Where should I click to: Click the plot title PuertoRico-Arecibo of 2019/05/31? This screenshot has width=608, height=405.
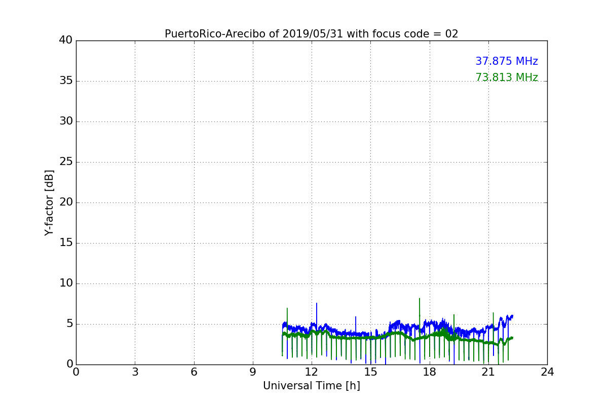(311, 34)
